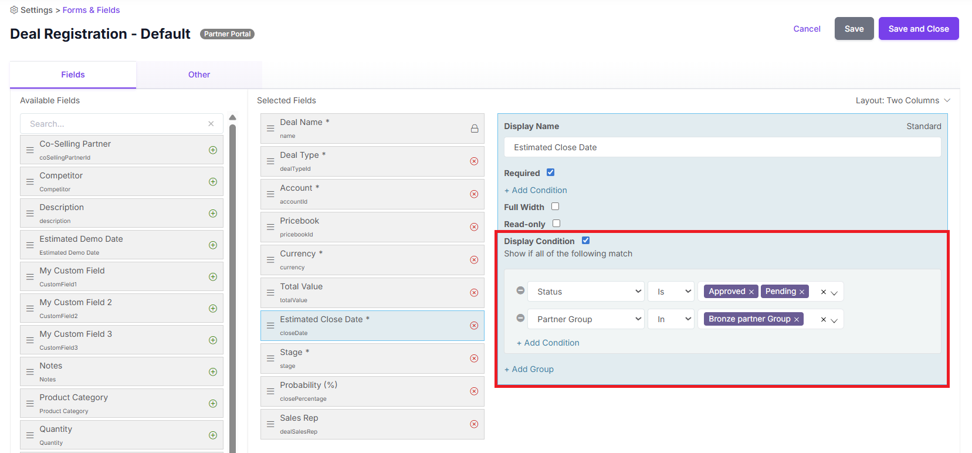This screenshot has height=453, width=972.
Task: Open Forms & Fields breadcrumb link
Action: point(91,10)
